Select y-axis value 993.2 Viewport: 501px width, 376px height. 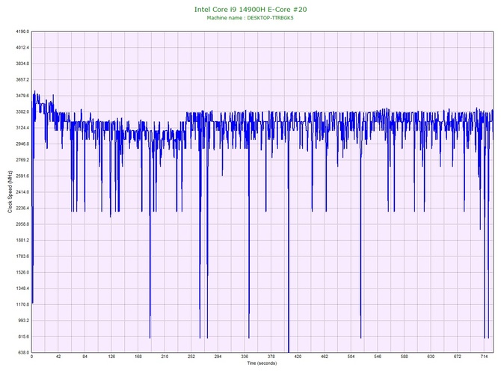click(23, 321)
